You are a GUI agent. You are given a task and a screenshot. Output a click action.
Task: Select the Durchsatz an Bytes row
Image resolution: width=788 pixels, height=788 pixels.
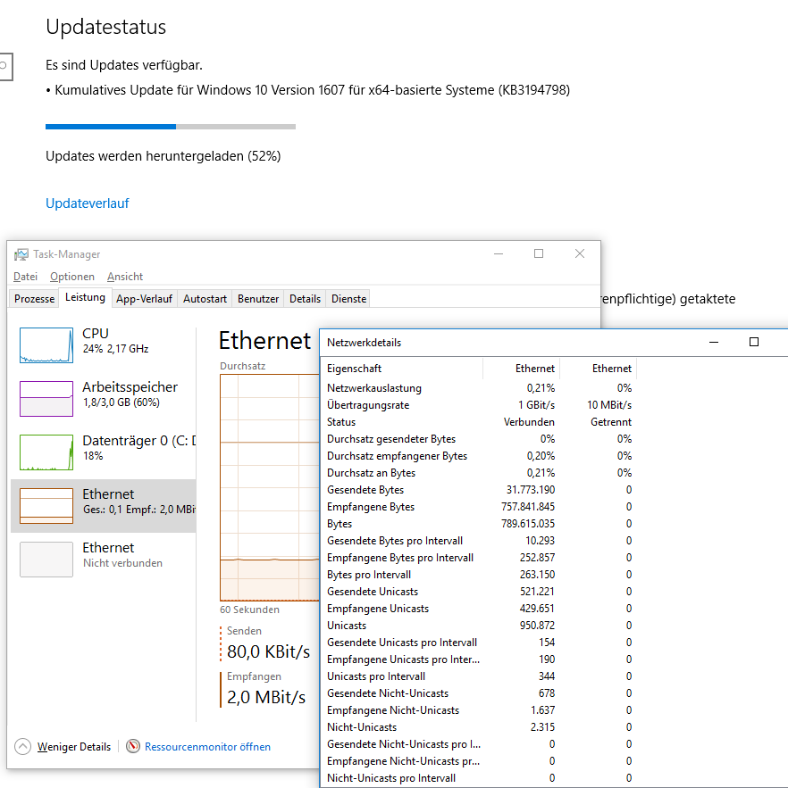(479, 473)
